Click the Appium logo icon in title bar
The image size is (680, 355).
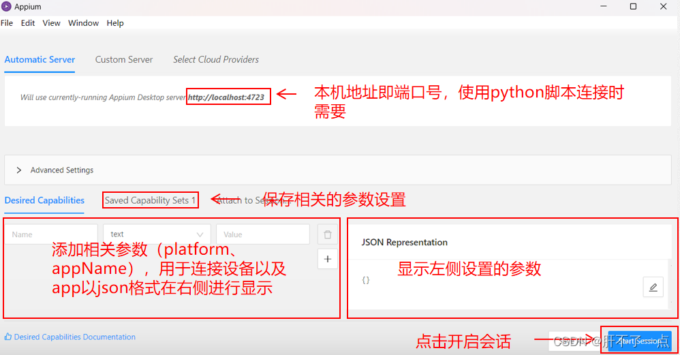pyautogui.click(x=6, y=7)
